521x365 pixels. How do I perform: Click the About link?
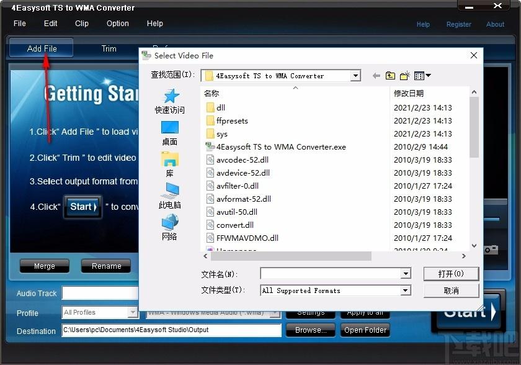click(x=495, y=24)
